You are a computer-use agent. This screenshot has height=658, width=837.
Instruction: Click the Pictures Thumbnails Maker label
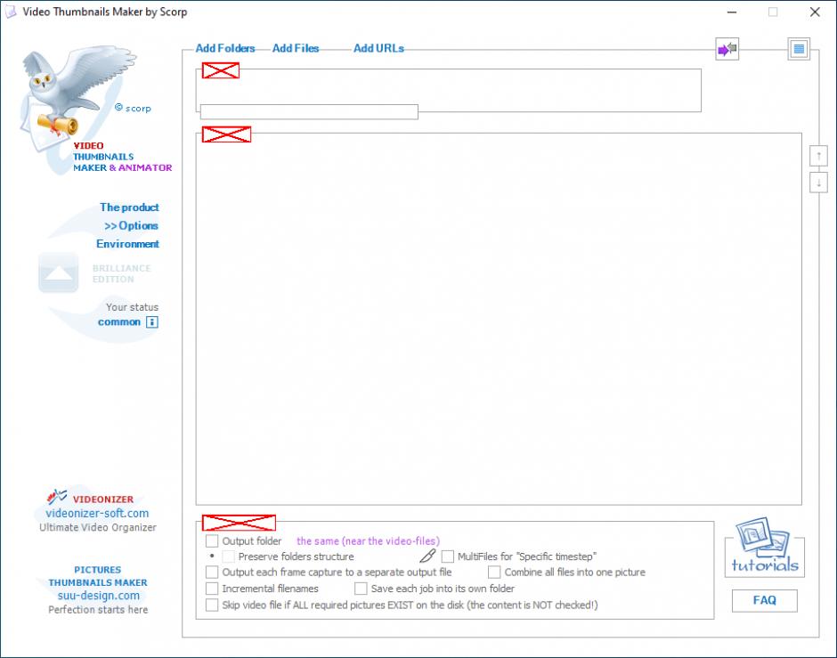98,576
